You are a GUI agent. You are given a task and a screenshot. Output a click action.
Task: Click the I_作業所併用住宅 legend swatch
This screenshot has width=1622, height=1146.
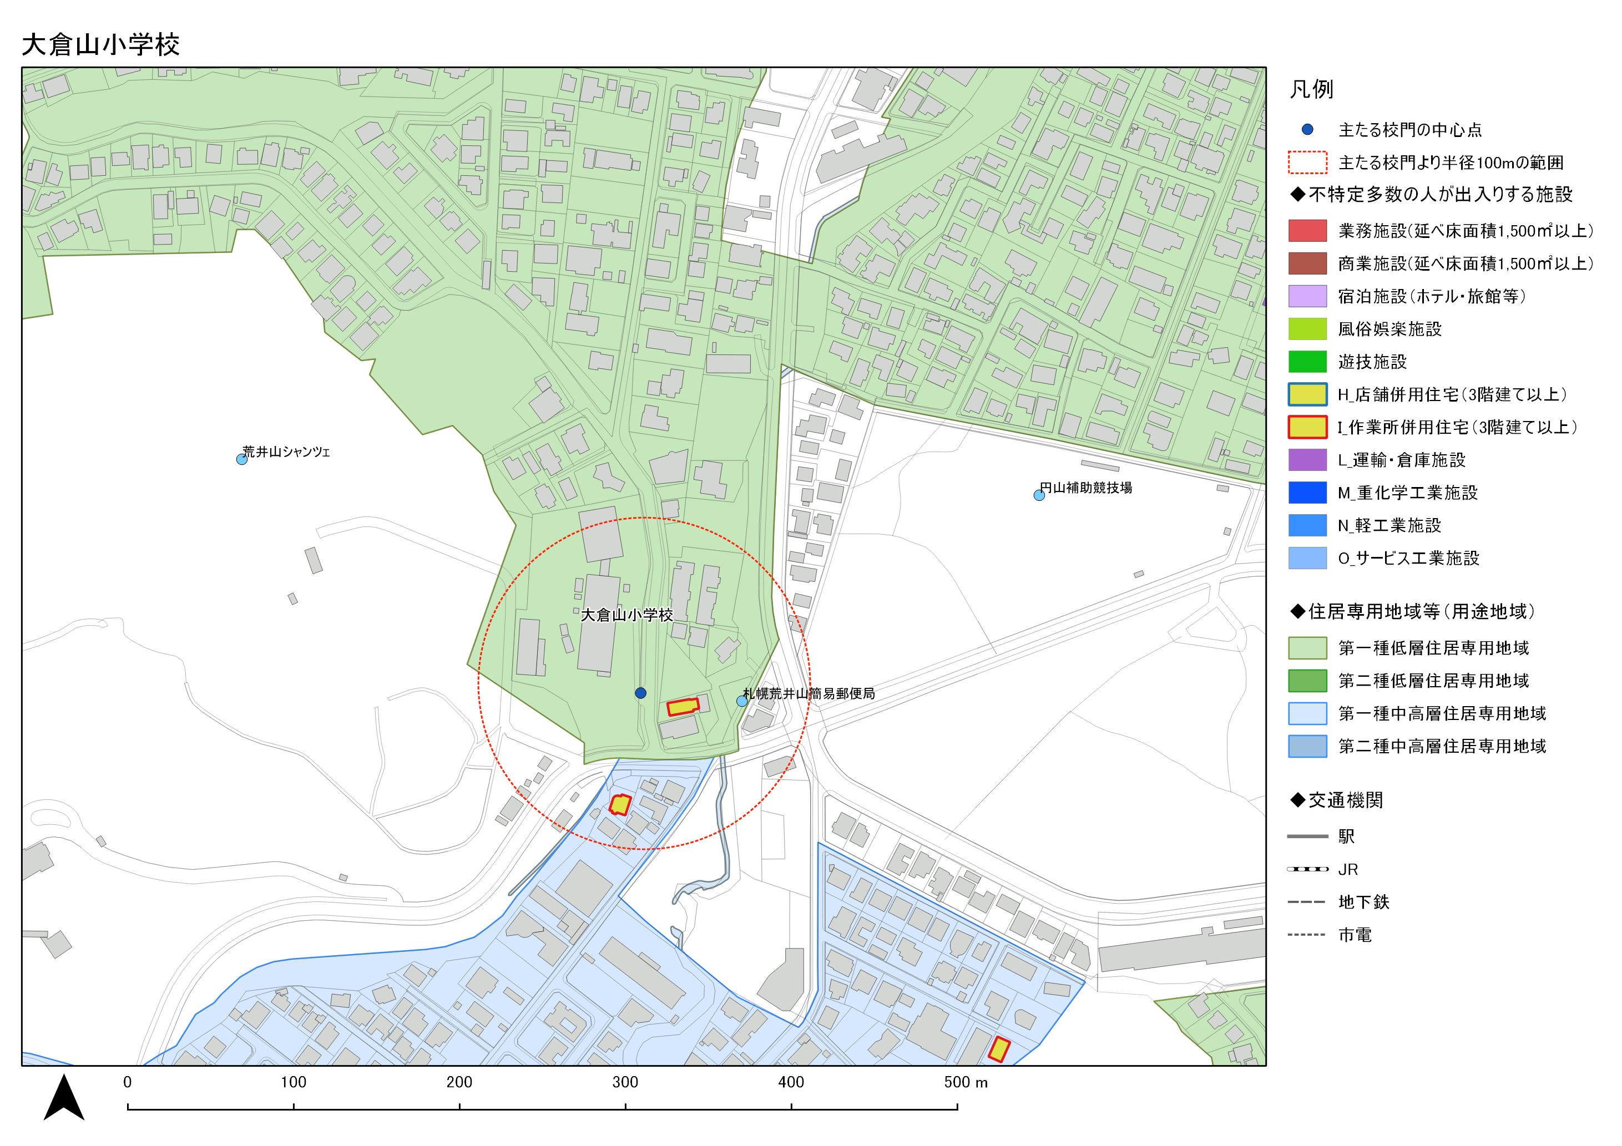pyautogui.click(x=1307, y=427)
